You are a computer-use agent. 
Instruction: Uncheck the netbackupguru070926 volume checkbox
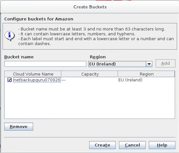coord(9,80)
